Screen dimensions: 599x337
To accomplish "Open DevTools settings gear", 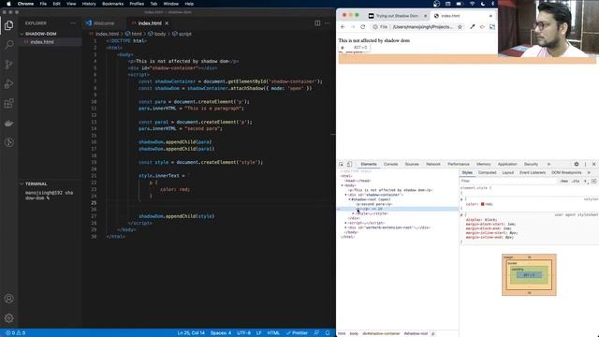I will click(577, 164).
